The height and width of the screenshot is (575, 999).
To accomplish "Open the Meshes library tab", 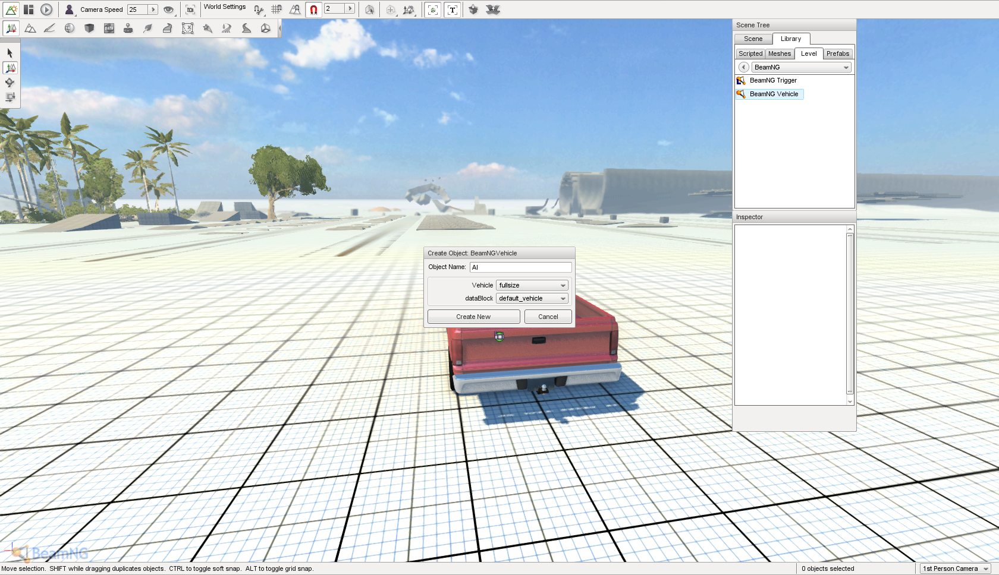I will pos(780,53).
